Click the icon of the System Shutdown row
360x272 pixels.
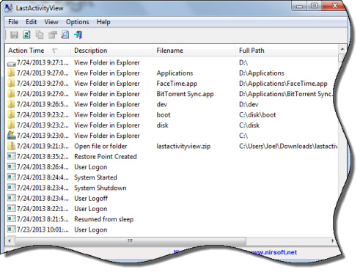tap(12, 188)
